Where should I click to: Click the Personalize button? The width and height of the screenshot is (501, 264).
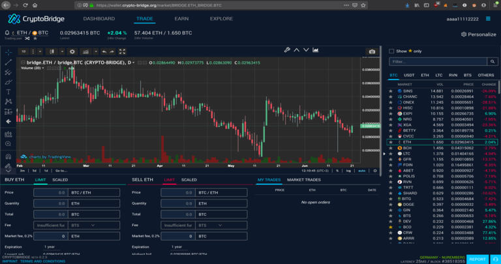479,34
